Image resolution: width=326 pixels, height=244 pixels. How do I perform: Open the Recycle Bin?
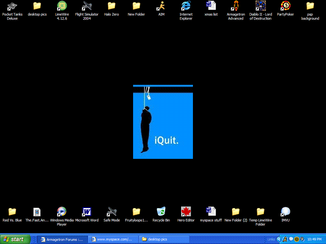tap(161, 212)
